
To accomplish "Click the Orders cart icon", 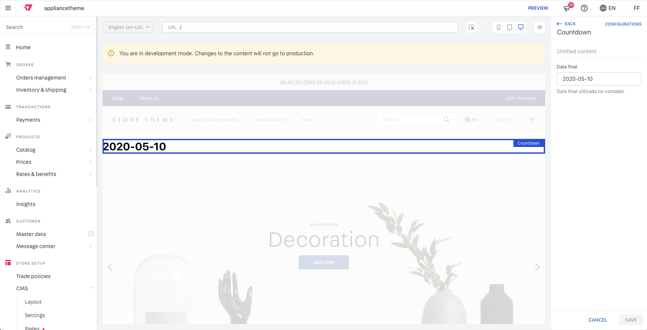I will 8,64.
